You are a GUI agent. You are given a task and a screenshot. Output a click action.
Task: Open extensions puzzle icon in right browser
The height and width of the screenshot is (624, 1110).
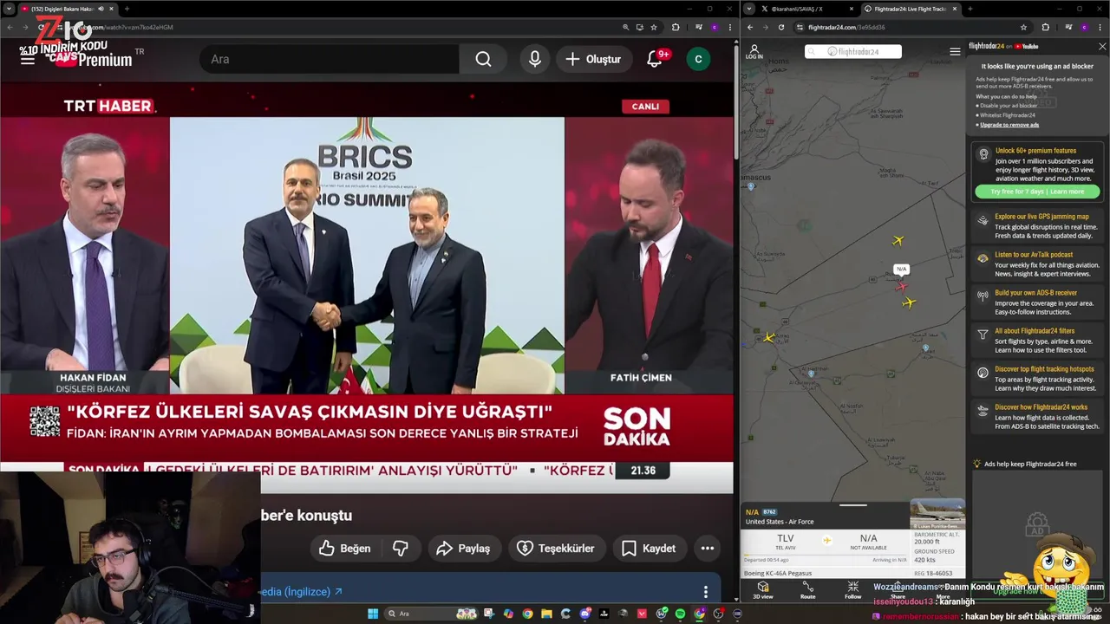1045,27
